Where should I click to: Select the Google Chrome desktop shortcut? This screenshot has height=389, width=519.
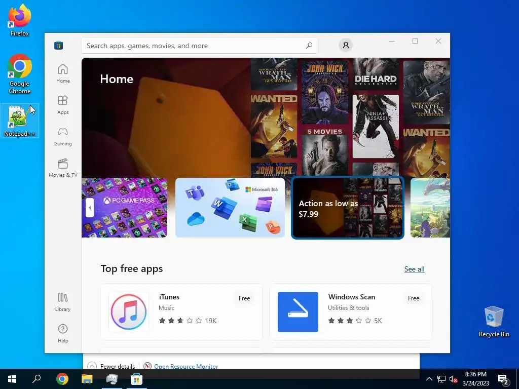click(x=20, y=74)
